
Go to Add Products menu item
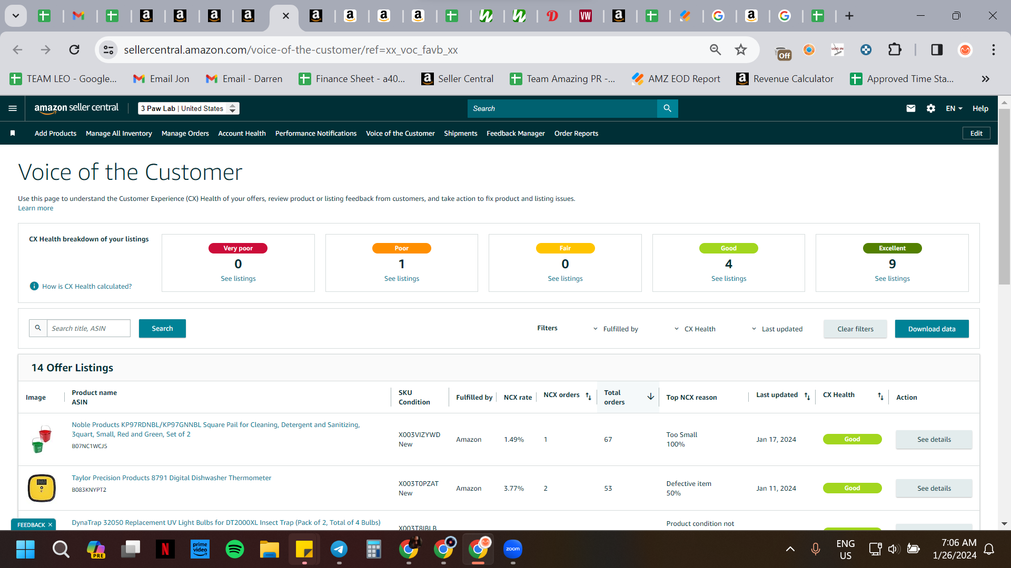(x=55, y=133)
